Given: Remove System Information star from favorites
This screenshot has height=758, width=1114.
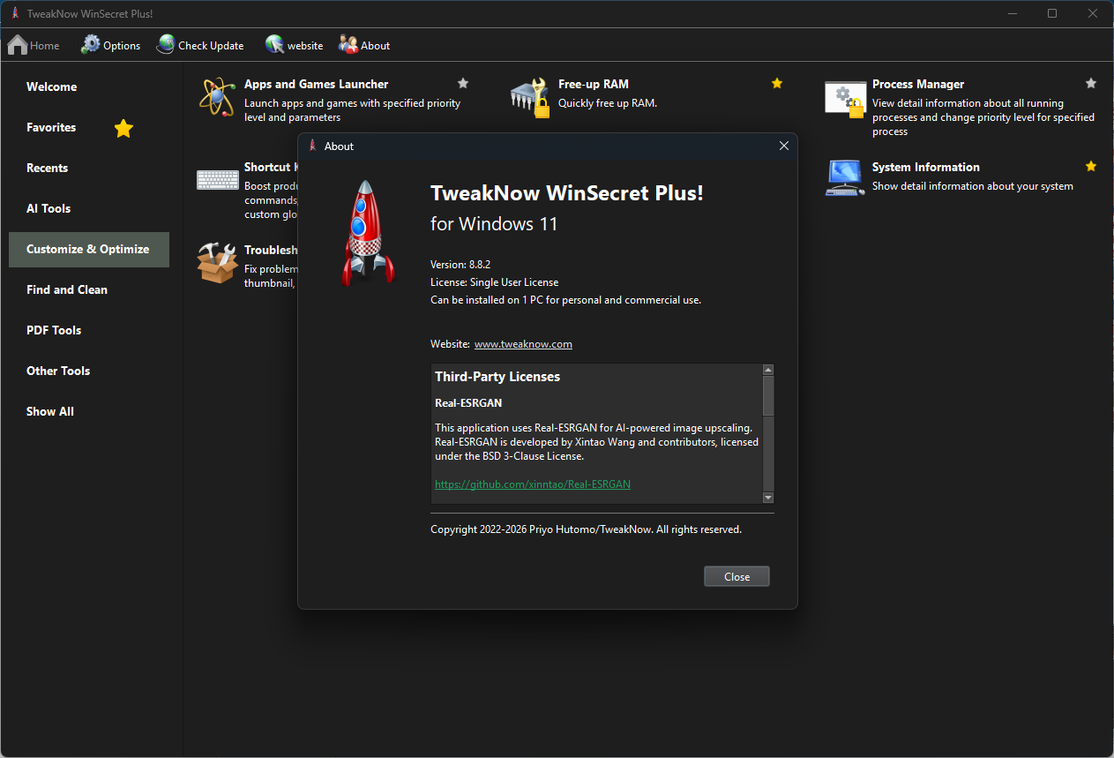Looking at the screenshot, I should pyautogui.click(x=1091, y=167).
